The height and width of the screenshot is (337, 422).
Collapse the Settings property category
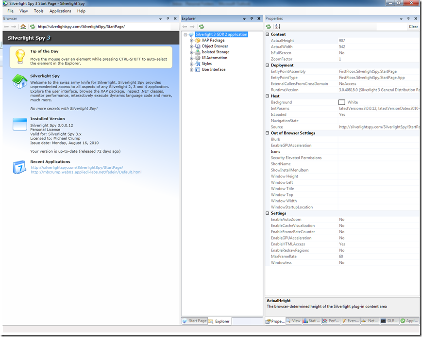tap(267, 213)
